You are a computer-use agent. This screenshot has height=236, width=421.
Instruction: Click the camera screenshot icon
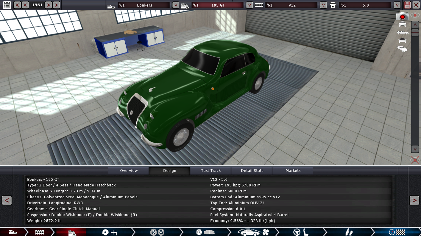click(402, 16)
